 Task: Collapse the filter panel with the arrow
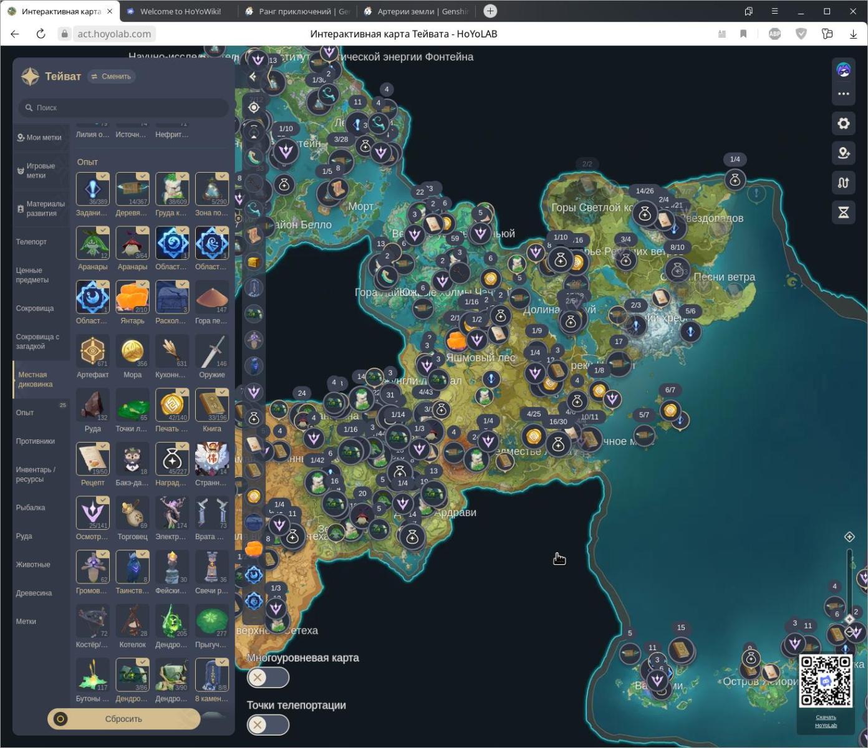click(253, 77)
